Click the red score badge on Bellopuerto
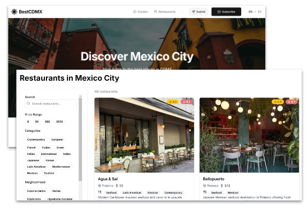 coord(291,102)
